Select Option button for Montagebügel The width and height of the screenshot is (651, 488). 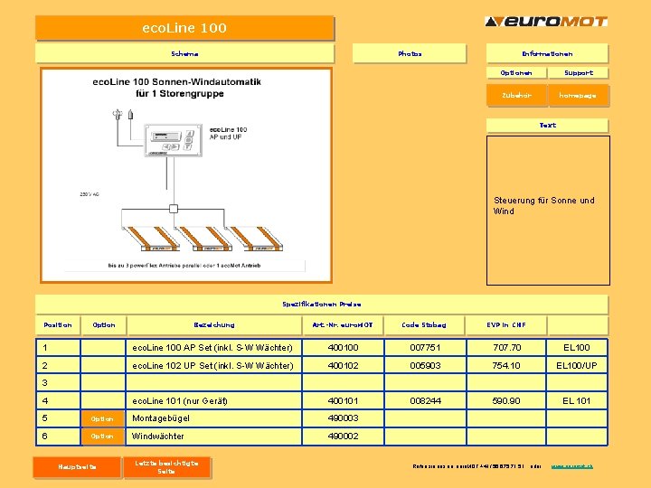[x=102, y=418]
